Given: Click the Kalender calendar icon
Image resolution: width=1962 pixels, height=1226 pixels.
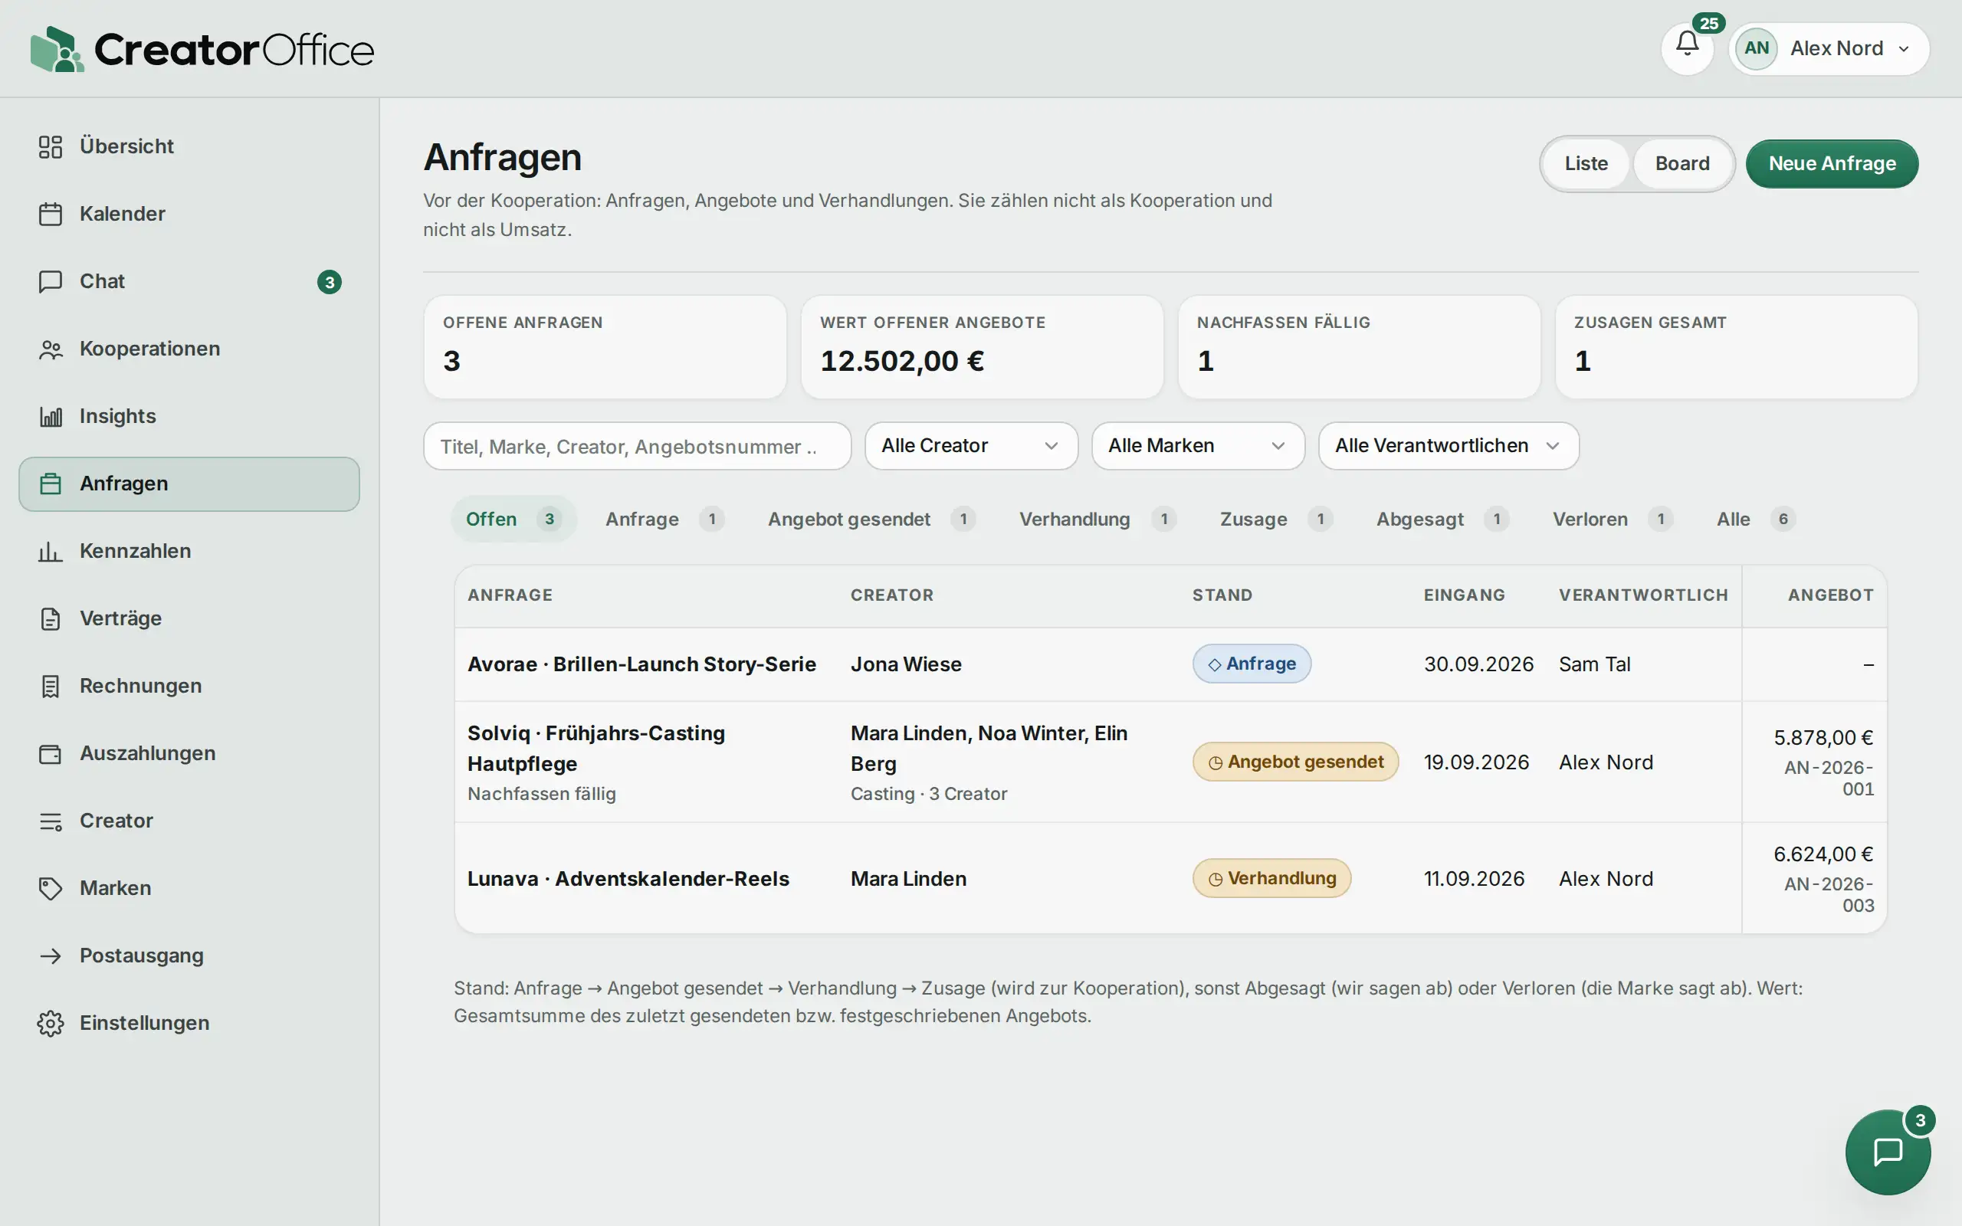Looking at the screenshot, I should (x=51, y=214).
